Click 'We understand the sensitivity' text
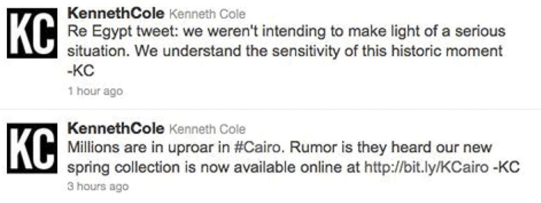 217,52
